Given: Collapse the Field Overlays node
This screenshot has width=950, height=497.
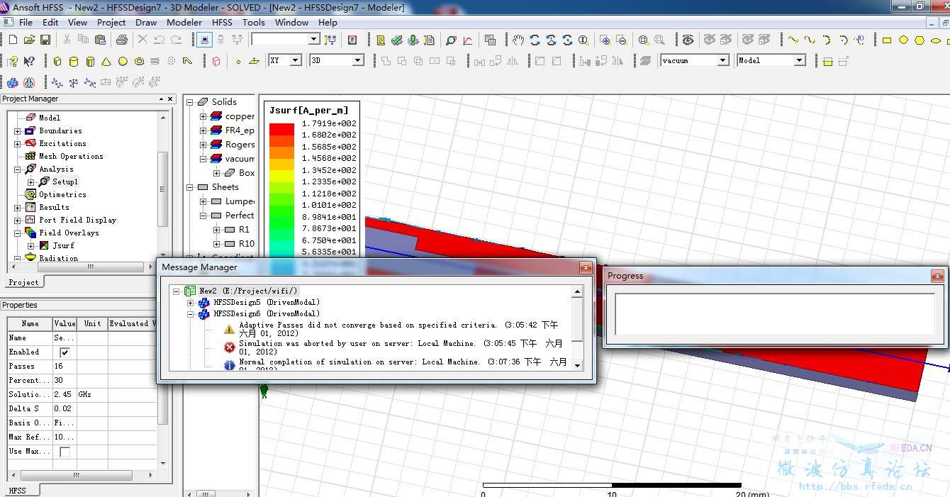Looking at the screenshot, I should coord(18,233).
